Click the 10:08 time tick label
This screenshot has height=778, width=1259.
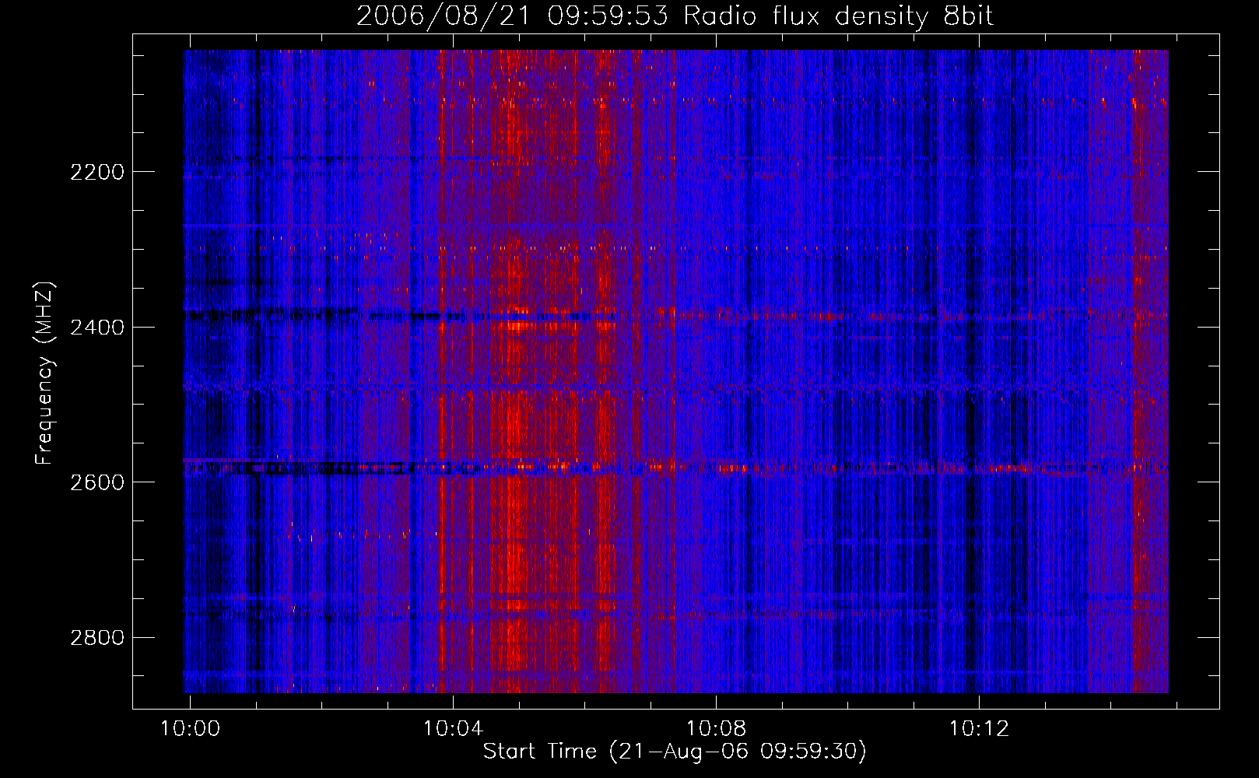coord(716,729)
